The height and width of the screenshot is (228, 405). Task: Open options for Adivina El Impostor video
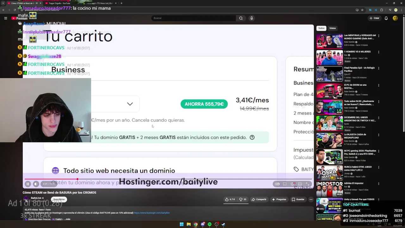point(379,184)
